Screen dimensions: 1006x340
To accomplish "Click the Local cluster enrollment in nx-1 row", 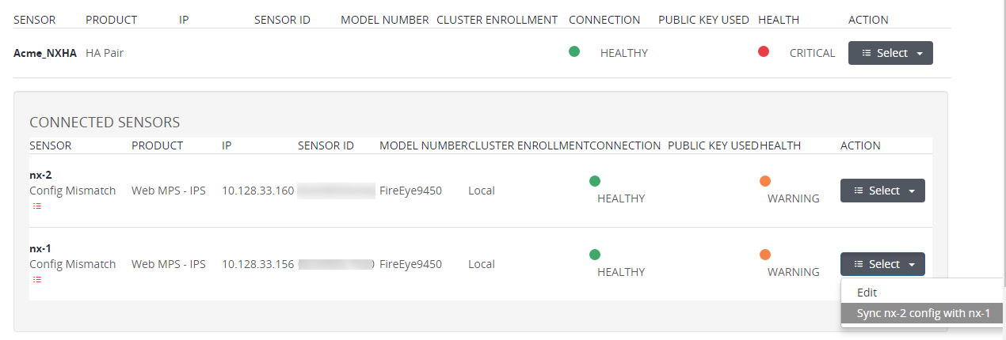I will pyautogui.click(x=482, y=264).
